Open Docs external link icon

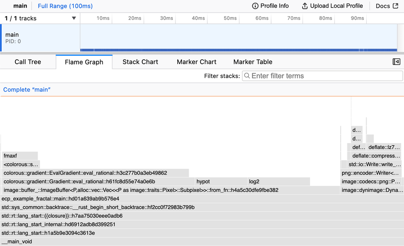coord(395,6)
